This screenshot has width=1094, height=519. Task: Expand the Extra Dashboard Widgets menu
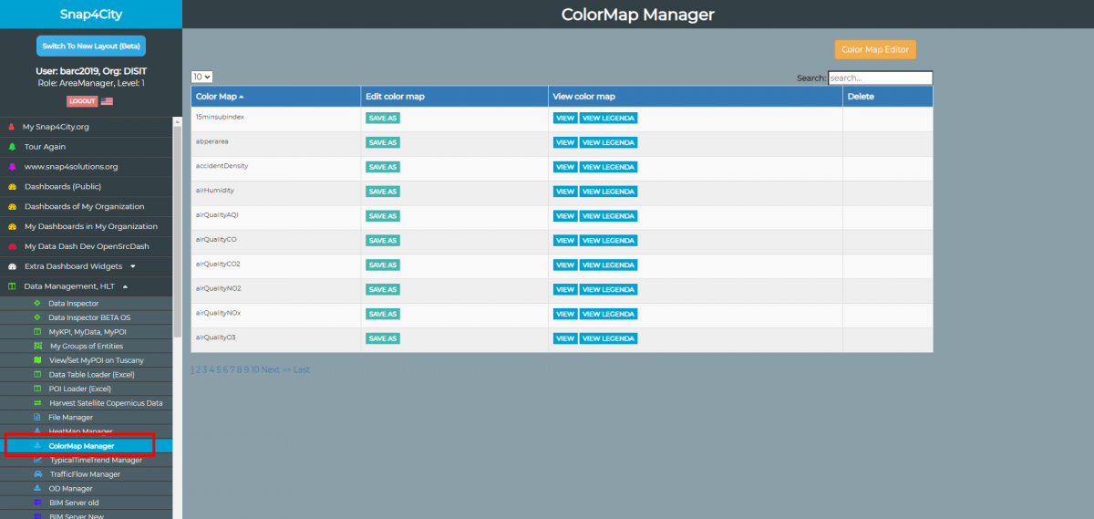pos(133,266)
